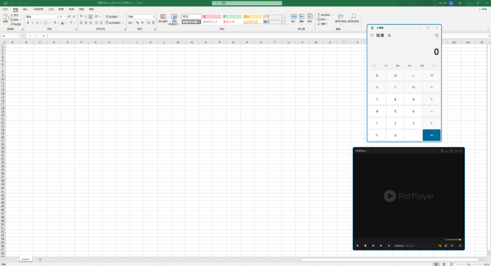Toggle italic formatting in Excel
The width and height of the screenshot is (491, 266).
tap(32, 23)
